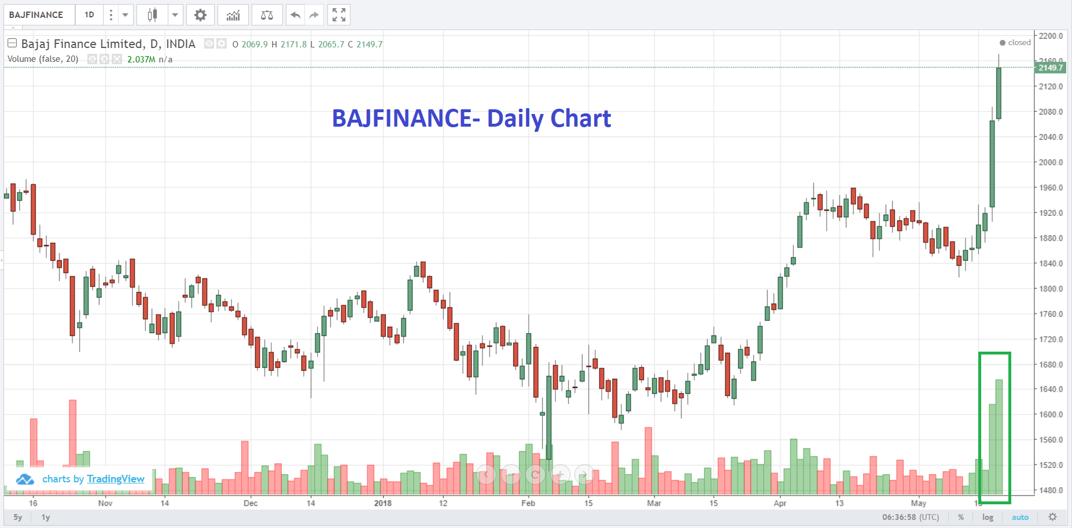Screen dimensions: 1072x528
Task: Enter fullscreen mode with arrows icon
Action: (x=339, y=15)
